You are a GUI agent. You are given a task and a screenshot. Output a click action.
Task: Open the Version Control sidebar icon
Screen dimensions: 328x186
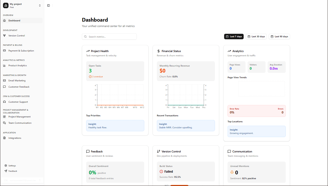5,35
